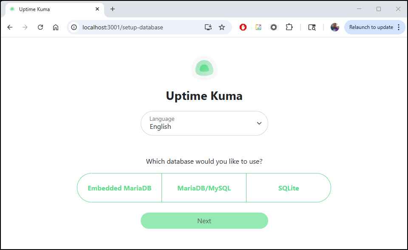Maximize the browser window
408x250 pixels.
pos(379,9)
